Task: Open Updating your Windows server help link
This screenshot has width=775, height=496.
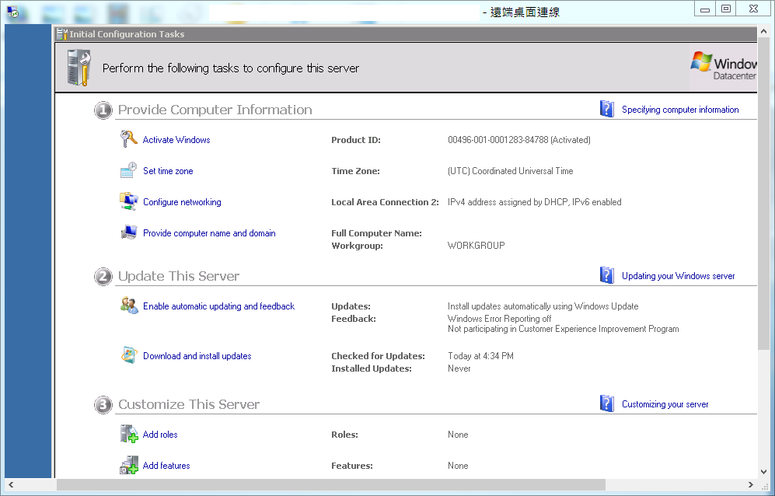Action: 678,276
